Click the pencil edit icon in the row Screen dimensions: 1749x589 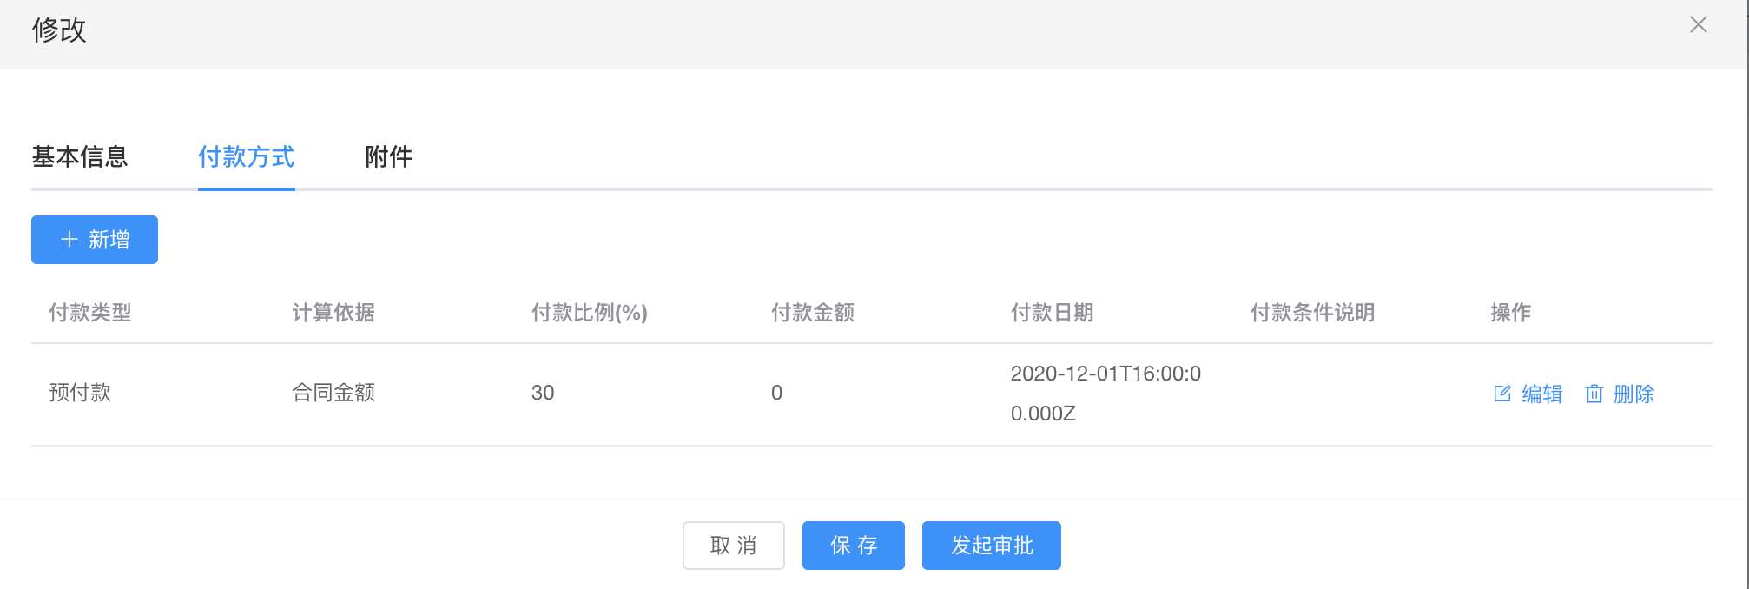[x=1502, y=394]
